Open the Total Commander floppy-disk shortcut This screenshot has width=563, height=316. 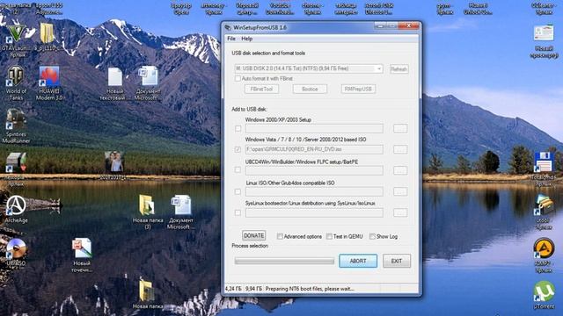544,162
